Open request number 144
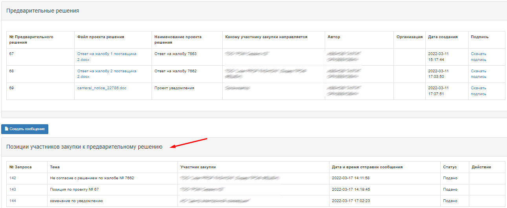The image size is (507, 208). [13, 201]
